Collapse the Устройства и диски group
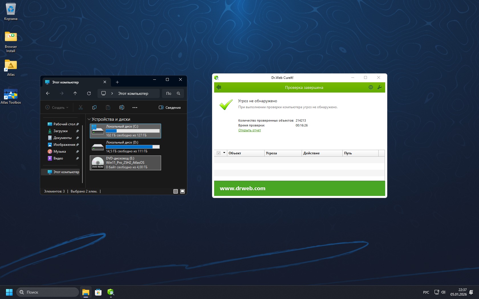479x299 pixels. 89,119
